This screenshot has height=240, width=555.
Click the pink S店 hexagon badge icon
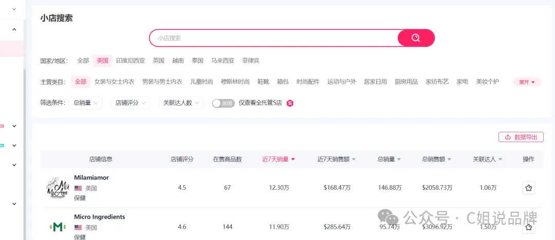290,103
